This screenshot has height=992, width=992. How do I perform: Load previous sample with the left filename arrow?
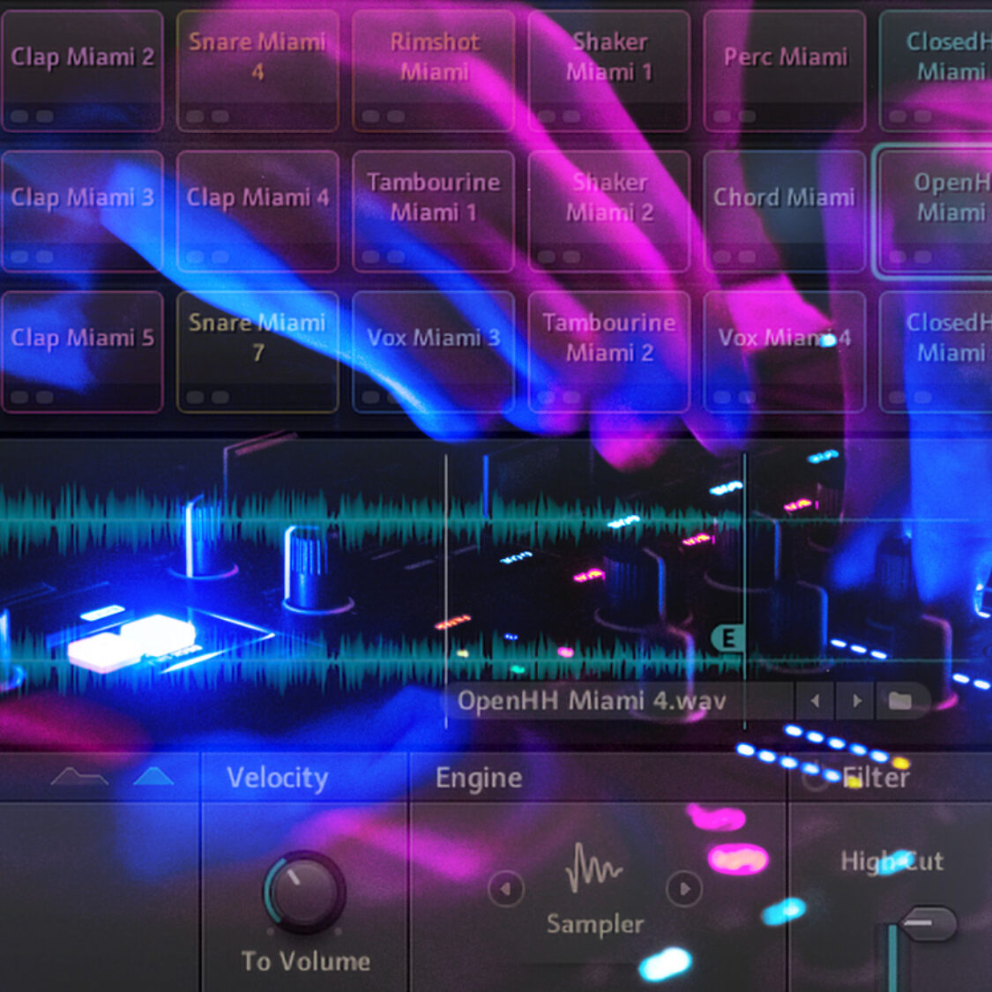[815, 699]
